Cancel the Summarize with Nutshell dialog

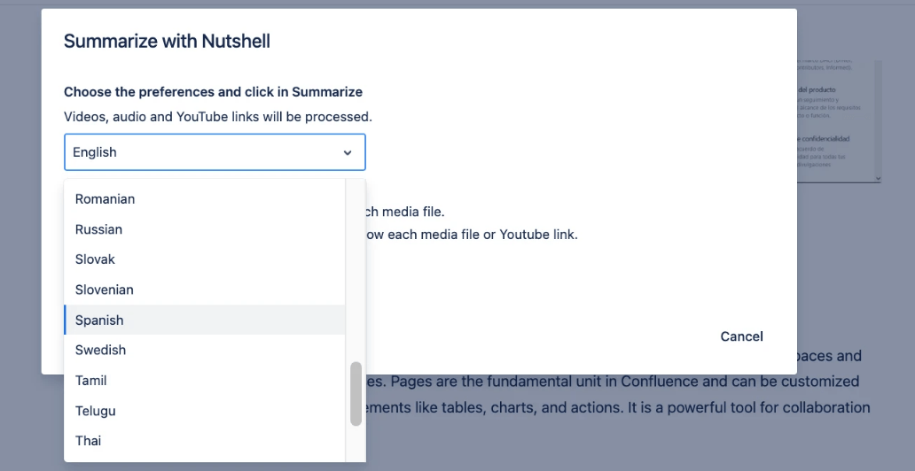point(741,336)
